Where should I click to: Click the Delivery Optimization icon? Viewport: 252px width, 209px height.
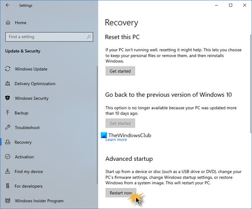pos(8,84)
